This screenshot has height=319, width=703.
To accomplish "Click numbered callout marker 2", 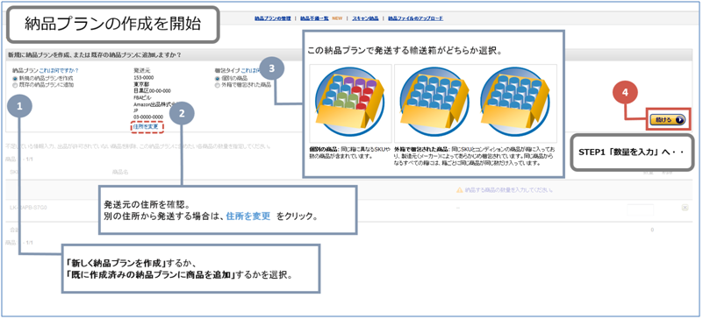I will pos(182,113).
